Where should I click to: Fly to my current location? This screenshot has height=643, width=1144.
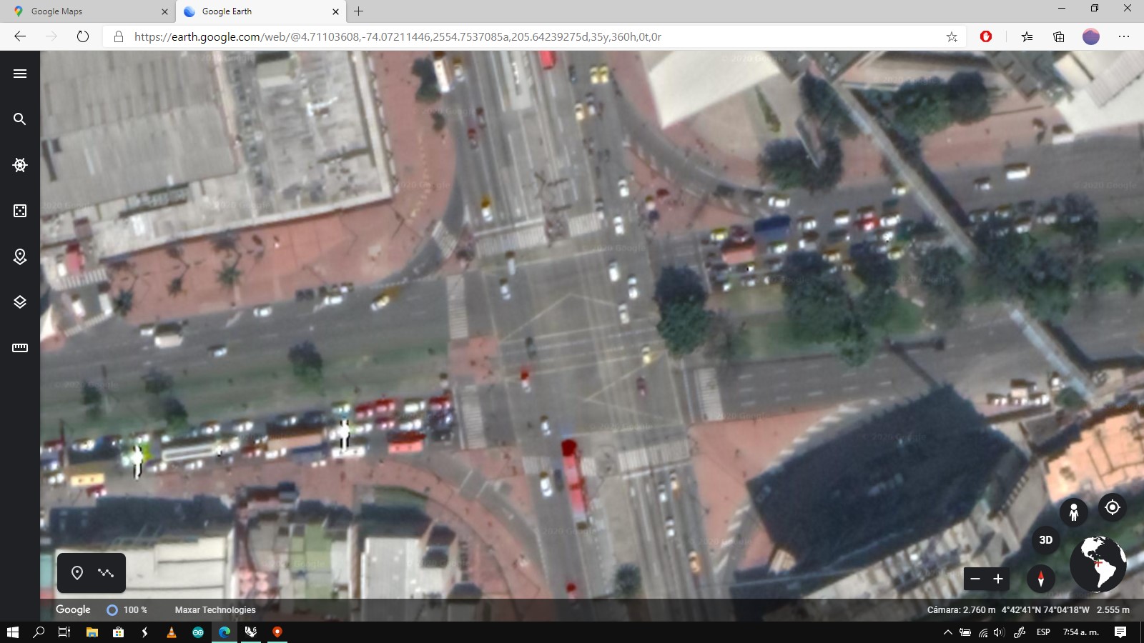[x=1112, y=507]
